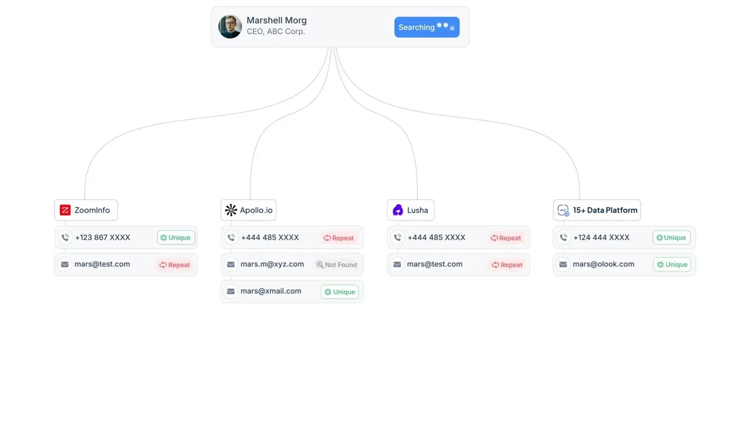Click email icon in Lusha mars@test.com row
The width and height of the screenshot is (751, 422).
coord(397,264)
